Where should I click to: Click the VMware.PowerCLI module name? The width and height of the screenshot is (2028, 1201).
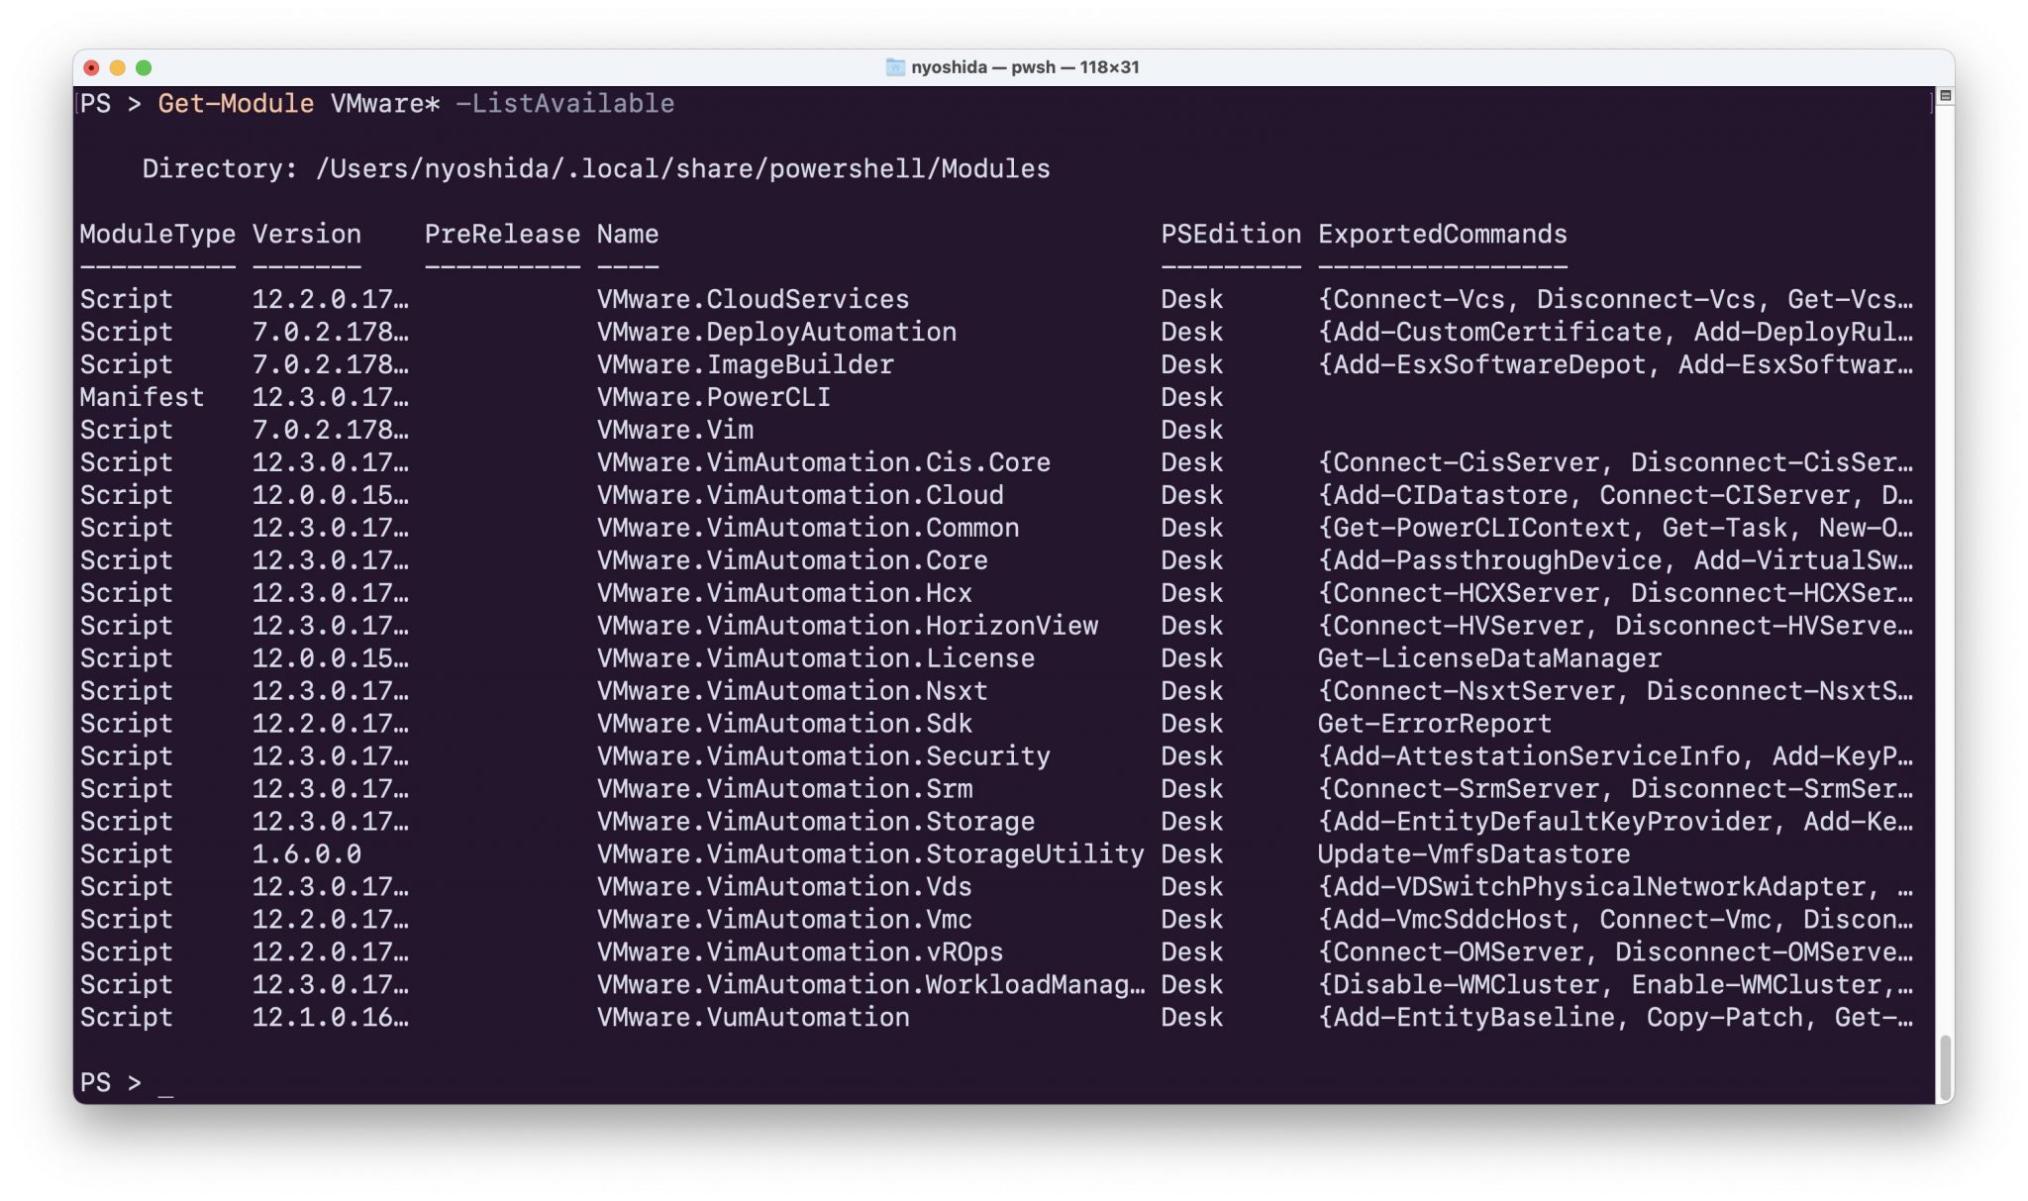713,398
